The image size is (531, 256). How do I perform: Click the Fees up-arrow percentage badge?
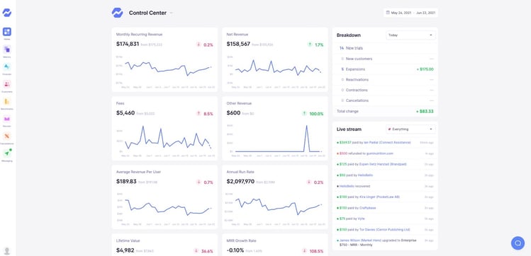tap(205, 113)
